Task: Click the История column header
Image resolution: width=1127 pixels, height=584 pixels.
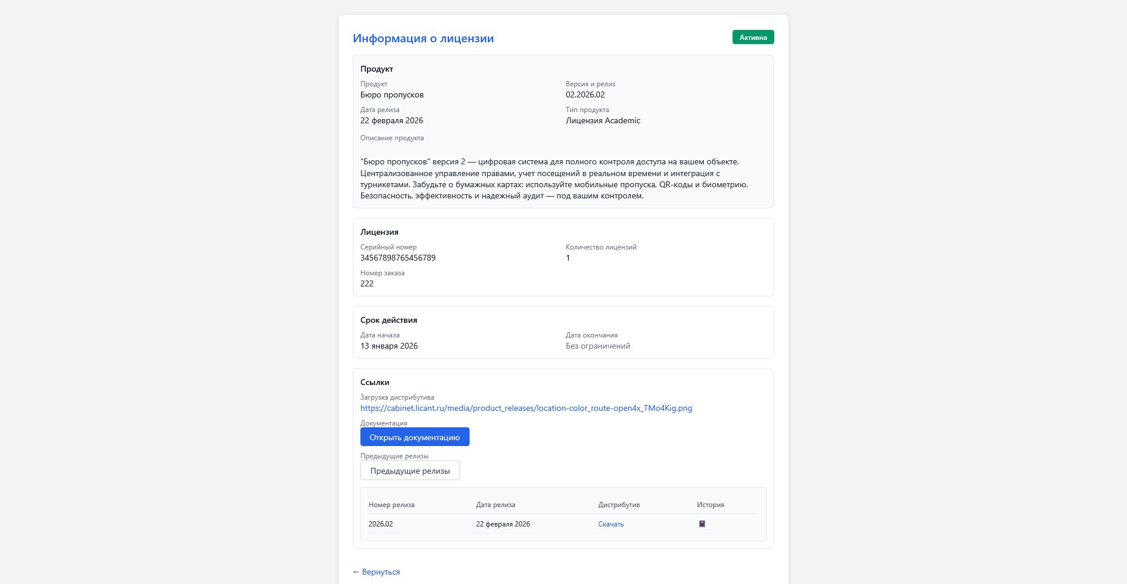Action: (710, 505)
